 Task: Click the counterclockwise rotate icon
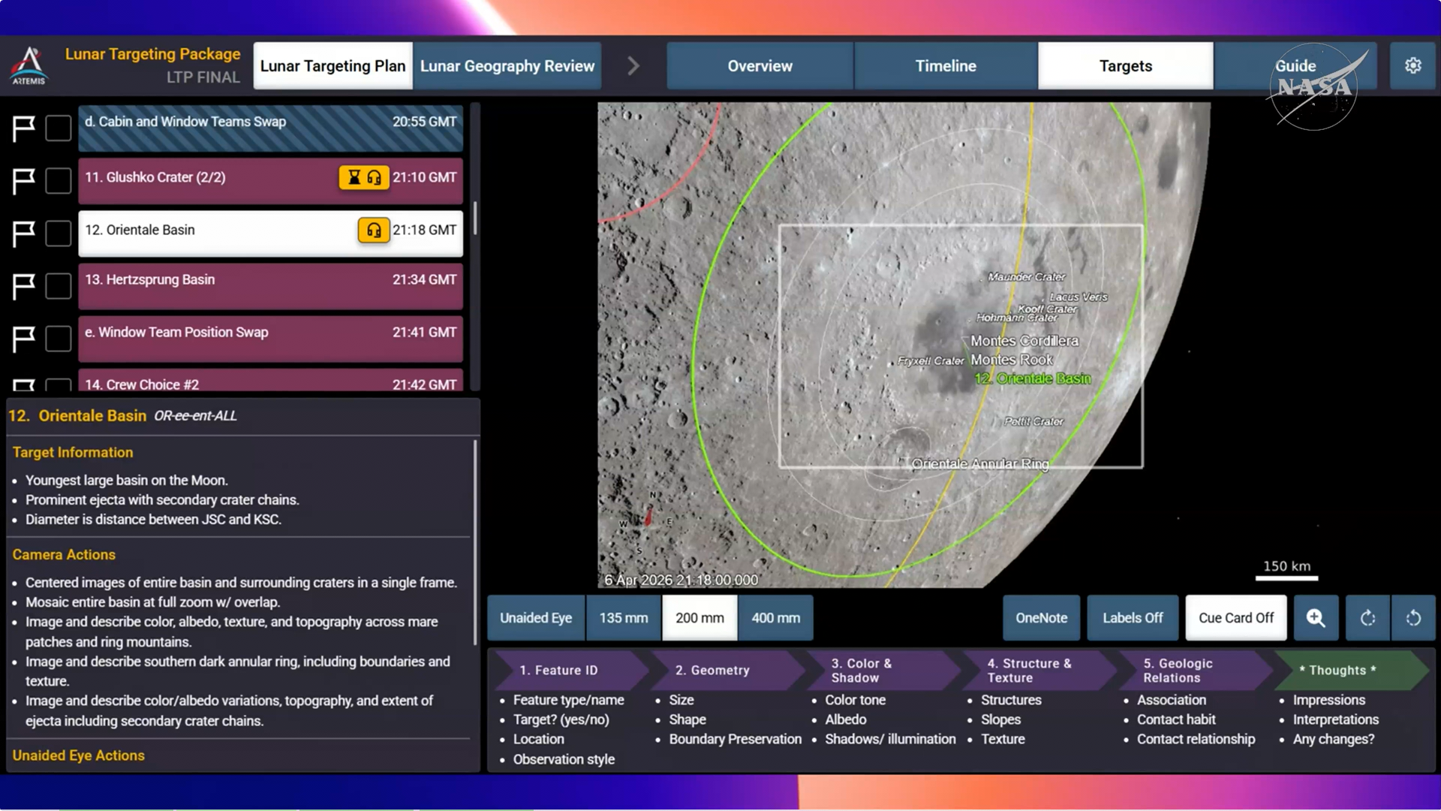1413,618
